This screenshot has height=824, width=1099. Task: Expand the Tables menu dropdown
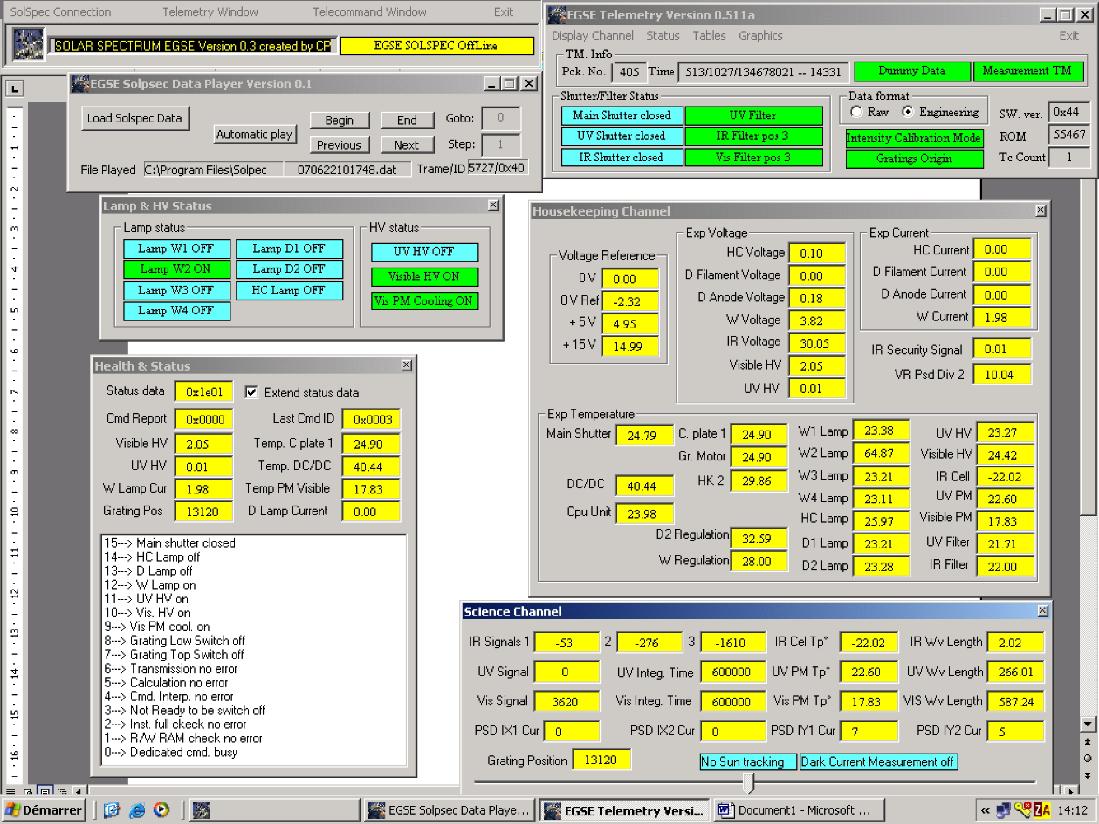[708, 36]
